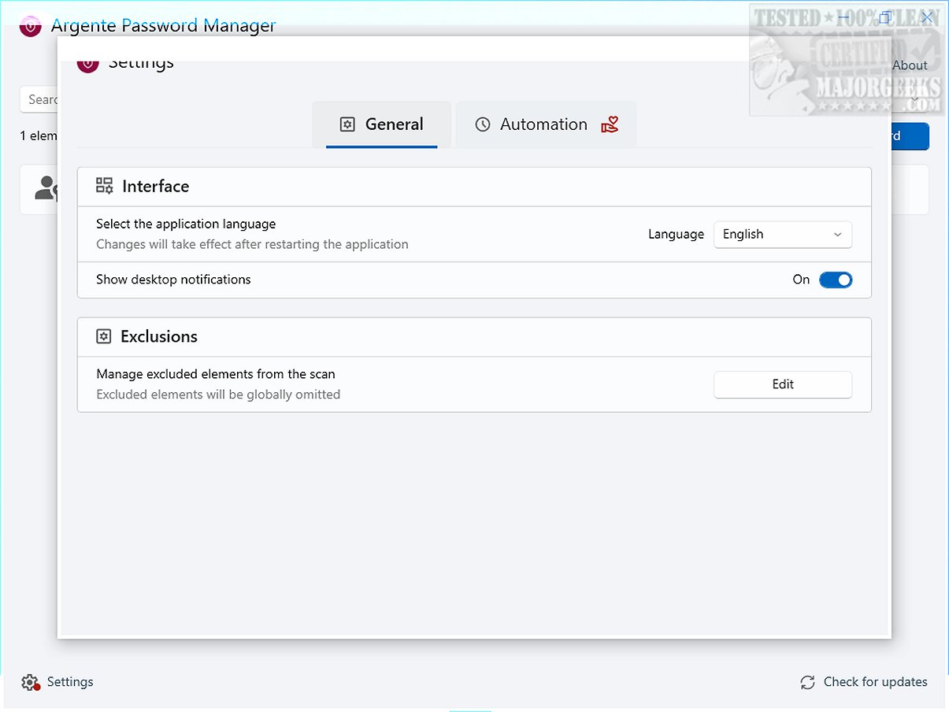Toggle Show desktop notifications switch
This screenshot has width=949, height=712.
click(836, 280)
